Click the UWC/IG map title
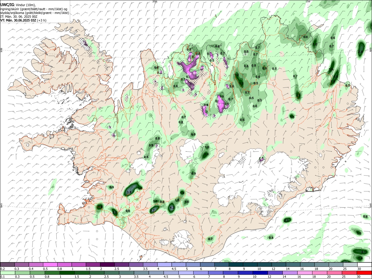 [7, 5]
